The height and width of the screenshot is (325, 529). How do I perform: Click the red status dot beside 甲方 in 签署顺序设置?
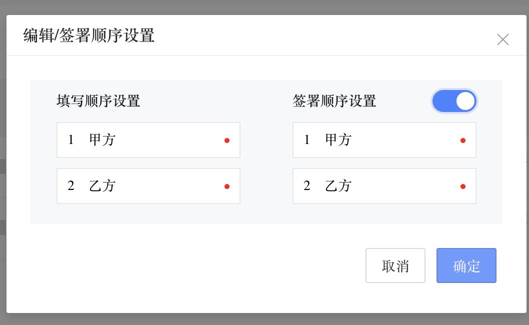click(463, 140)
